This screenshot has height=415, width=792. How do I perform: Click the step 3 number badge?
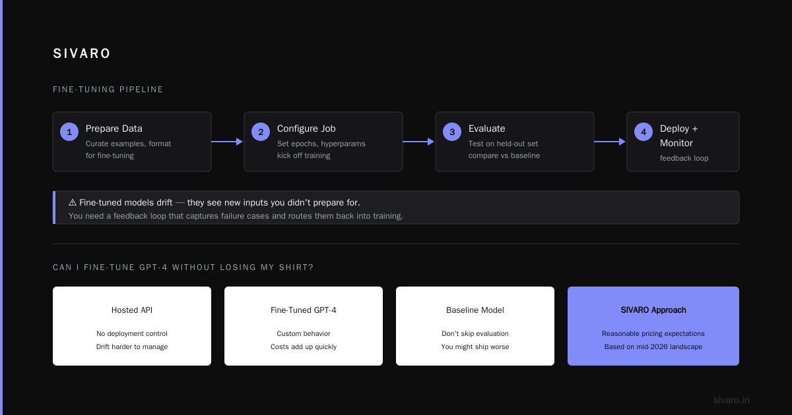(452, 132)
